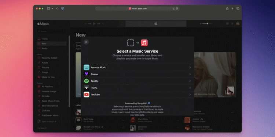Click the Apple Music logo
The width and height of the screenshot is (275, 137).
[x=43, y=24]
